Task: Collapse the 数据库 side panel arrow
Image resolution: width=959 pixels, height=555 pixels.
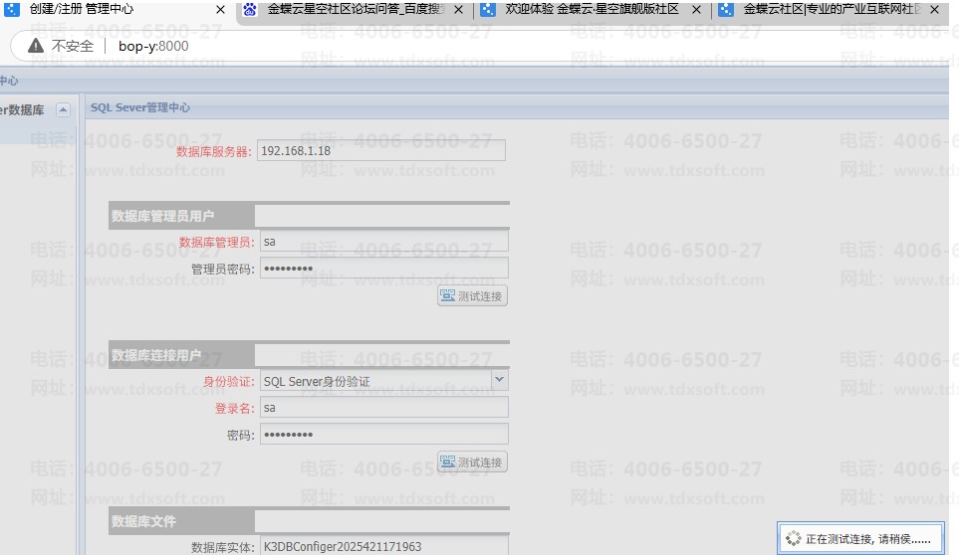Action: tap(63, 109)
